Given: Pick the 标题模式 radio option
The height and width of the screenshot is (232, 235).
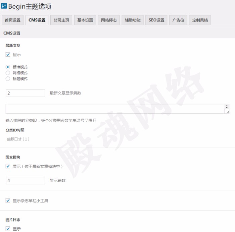Looking at the screenshot, I should [8, 79].
